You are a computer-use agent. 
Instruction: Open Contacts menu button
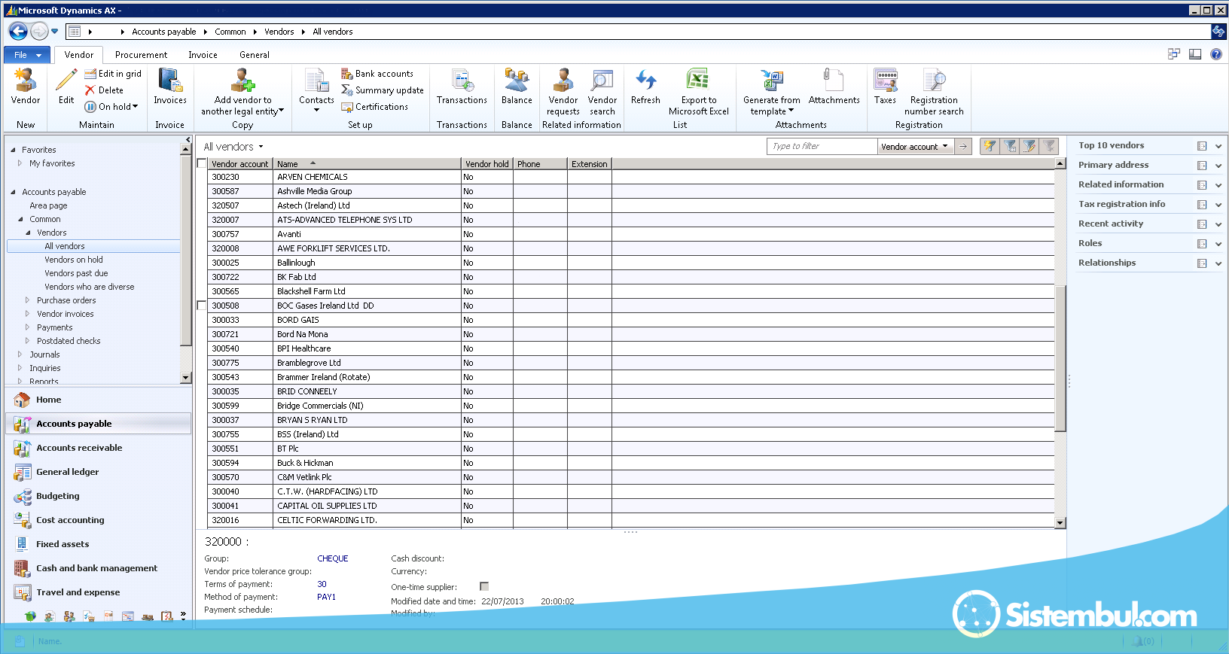[316, 90]
